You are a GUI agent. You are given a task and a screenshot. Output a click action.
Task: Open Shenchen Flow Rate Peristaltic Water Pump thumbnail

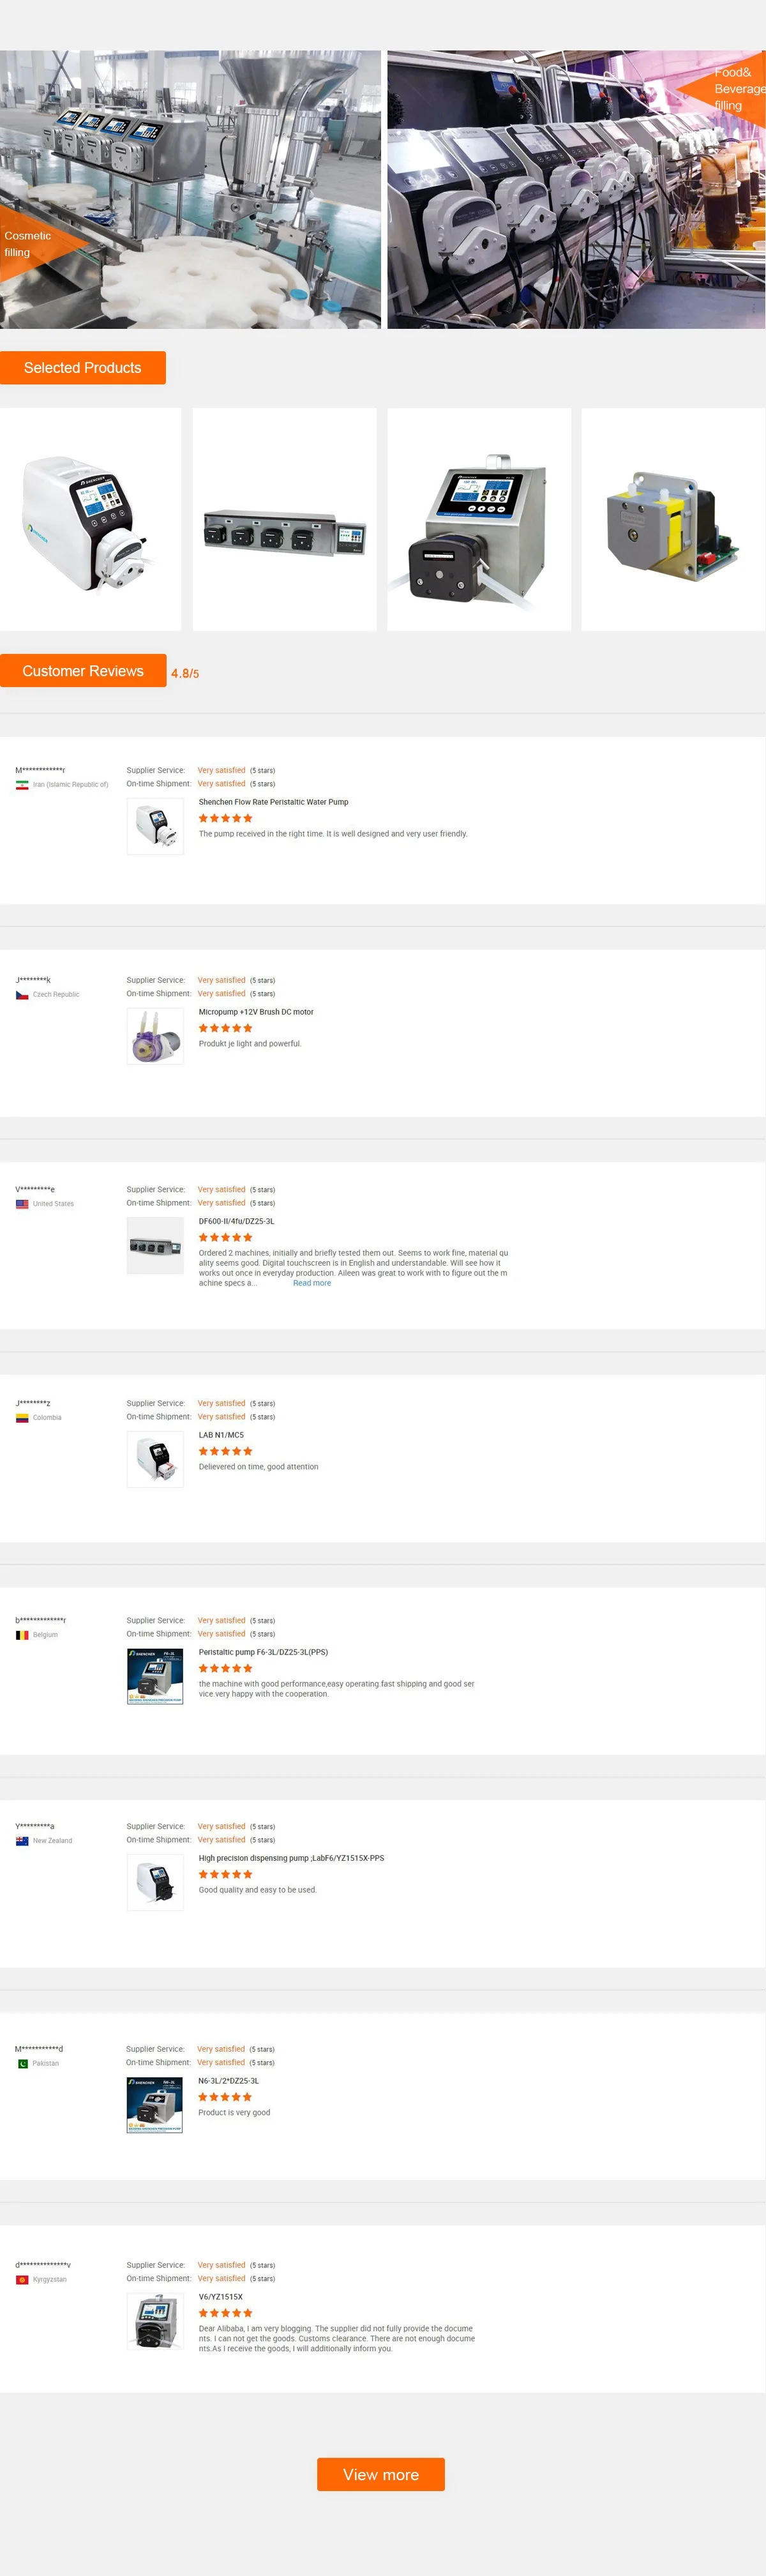click(x=155, y=826)
